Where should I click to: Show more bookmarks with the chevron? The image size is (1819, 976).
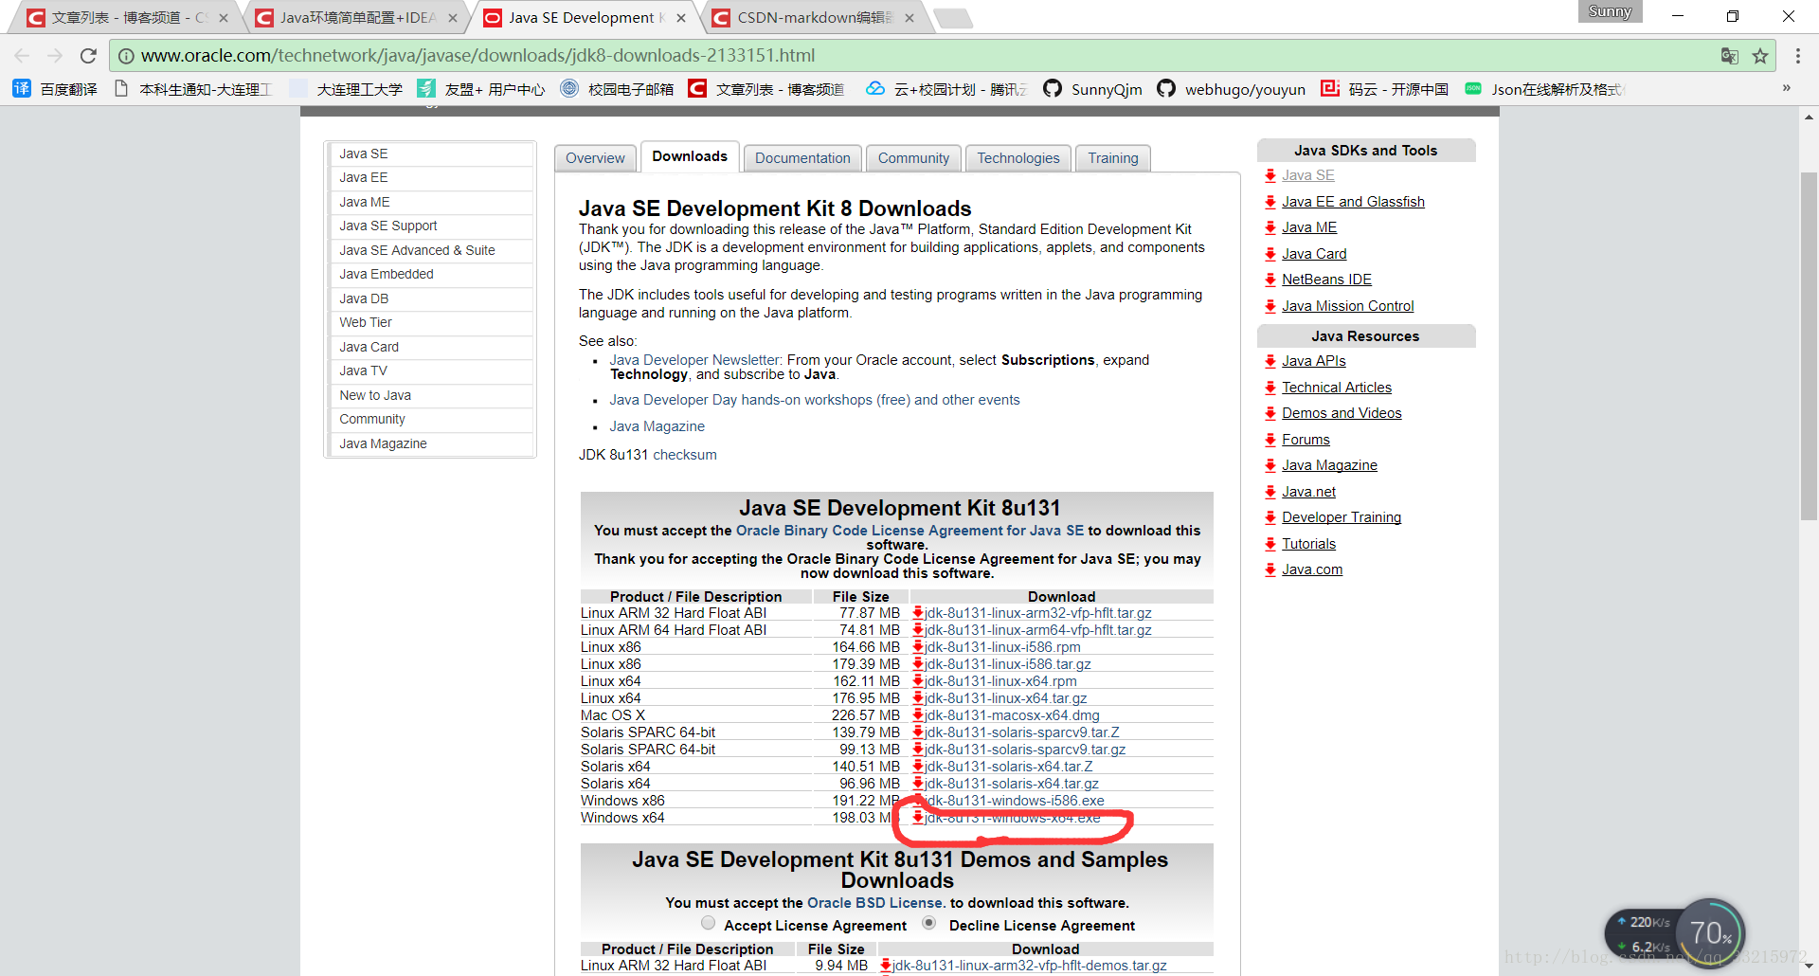tap(1786, 88)
